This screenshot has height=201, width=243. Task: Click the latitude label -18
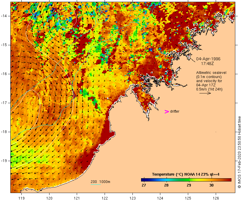pyautogui.click(x=4, y=132)
